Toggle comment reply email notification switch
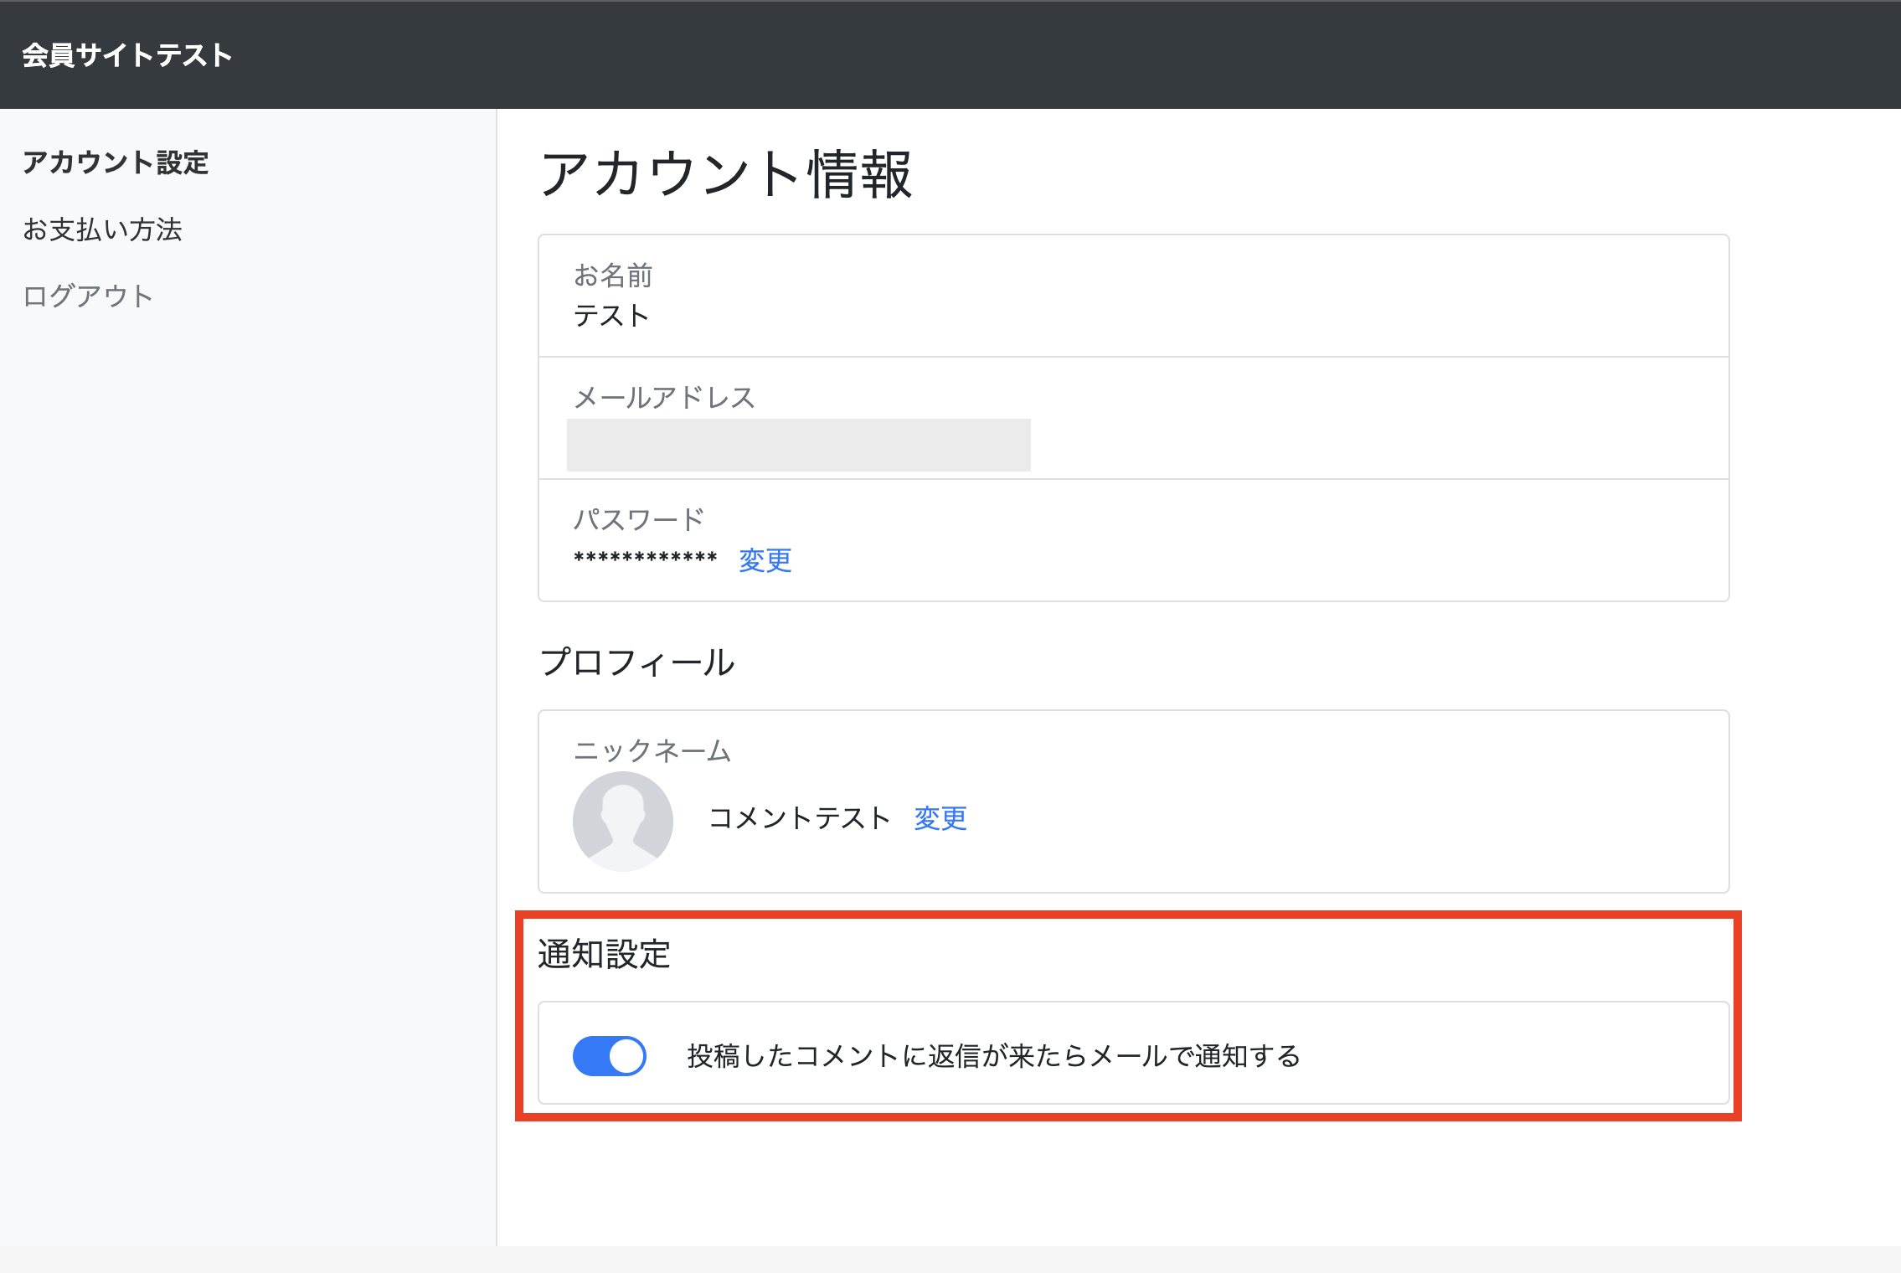Screen dimensions: 1901x1273 coord(609,1055)
